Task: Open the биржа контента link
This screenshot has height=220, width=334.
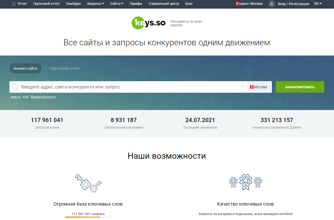Action: 43,97
